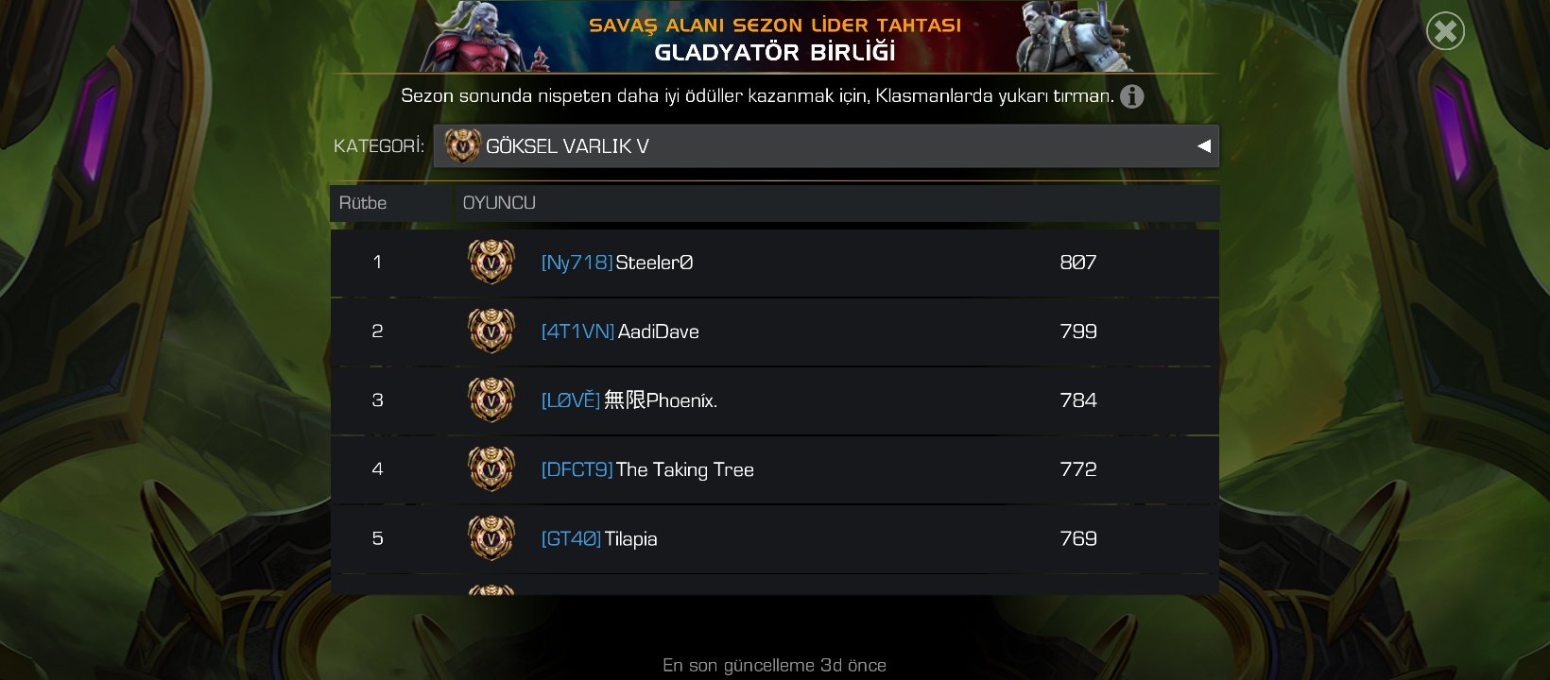Screen dimensions: 1550x680
Task: Select the rank badge of Tilapia
Action: pos(491,538)
